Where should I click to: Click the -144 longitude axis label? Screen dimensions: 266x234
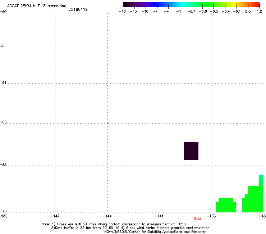point(107,216)
